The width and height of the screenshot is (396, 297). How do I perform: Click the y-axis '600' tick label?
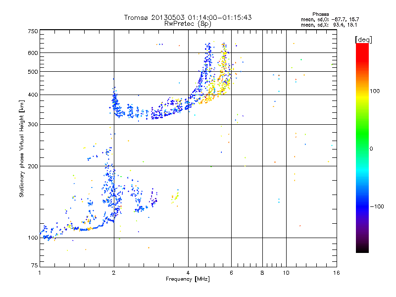(x=33, y=53)
